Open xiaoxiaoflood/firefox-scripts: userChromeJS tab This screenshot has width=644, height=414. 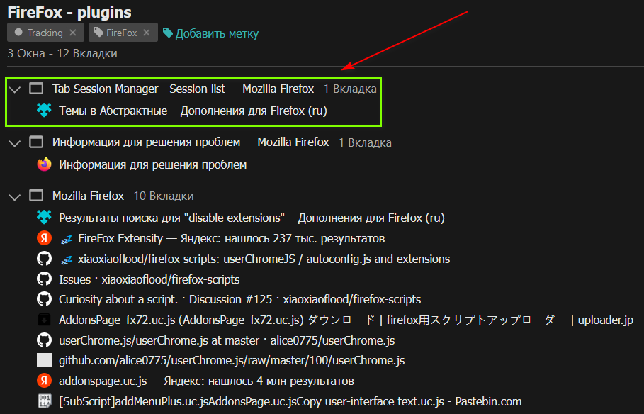pos(264,259)
